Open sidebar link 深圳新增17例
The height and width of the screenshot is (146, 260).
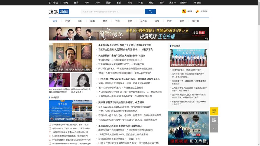click(x=189, y=82)
